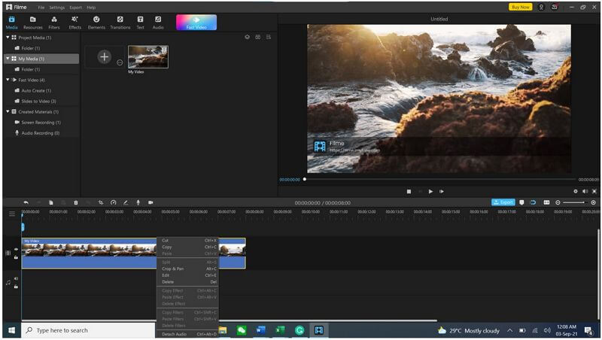Open the Elements tab
Viewport: 602px width, 340px height.
pos(96,23)
